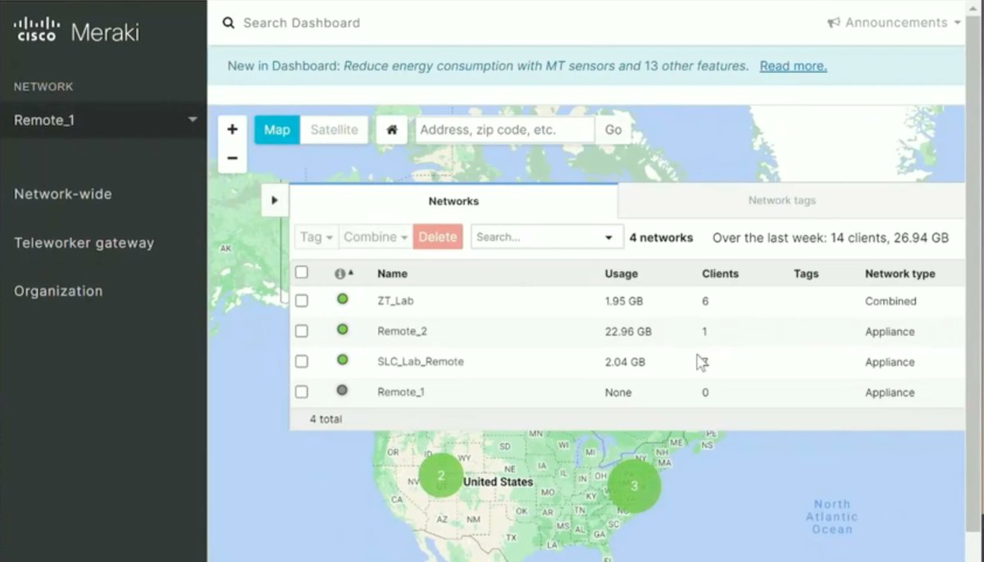The height and width of the screenshot is (562, 984).
Task: Zoom out the map with minus button
Action: tap(232, 158)
